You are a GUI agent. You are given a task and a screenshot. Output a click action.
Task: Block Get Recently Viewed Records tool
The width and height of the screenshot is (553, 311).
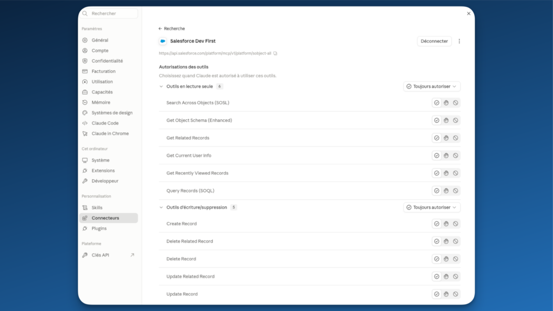pyautogui.click(x=456, y=173)
